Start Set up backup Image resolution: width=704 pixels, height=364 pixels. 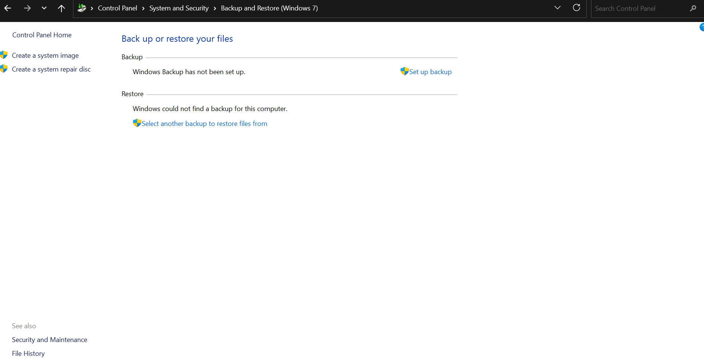(x=430, y=72)
